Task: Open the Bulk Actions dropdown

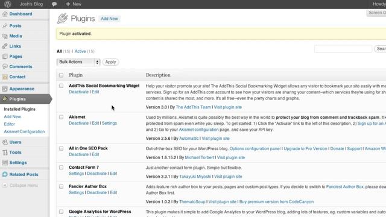Action: click(78, 62)
